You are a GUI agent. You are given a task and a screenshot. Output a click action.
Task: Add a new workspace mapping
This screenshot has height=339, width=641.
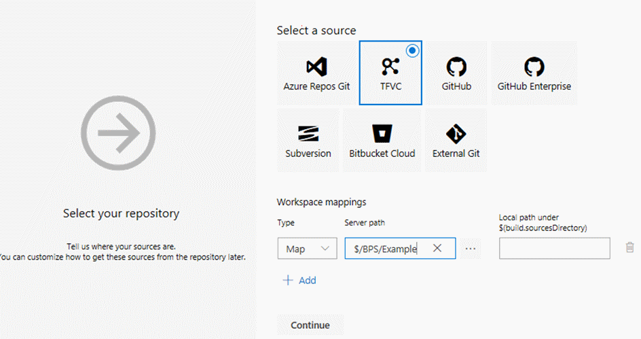(299, 280)
